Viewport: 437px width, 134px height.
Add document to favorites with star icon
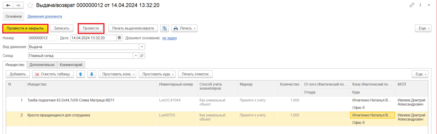30,5
